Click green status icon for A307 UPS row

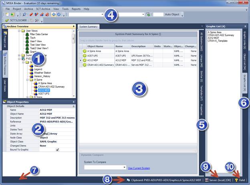coord(85,56)
